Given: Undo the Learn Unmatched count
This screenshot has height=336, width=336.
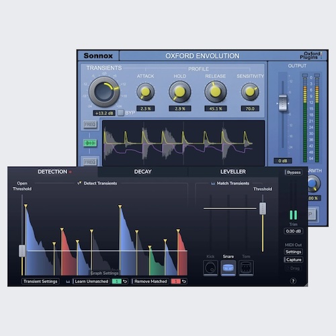Looking at the screenshot, I should (125, 282).
